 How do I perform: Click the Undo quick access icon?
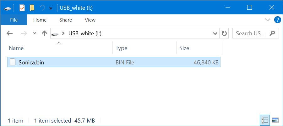click(x=42, y=8)
